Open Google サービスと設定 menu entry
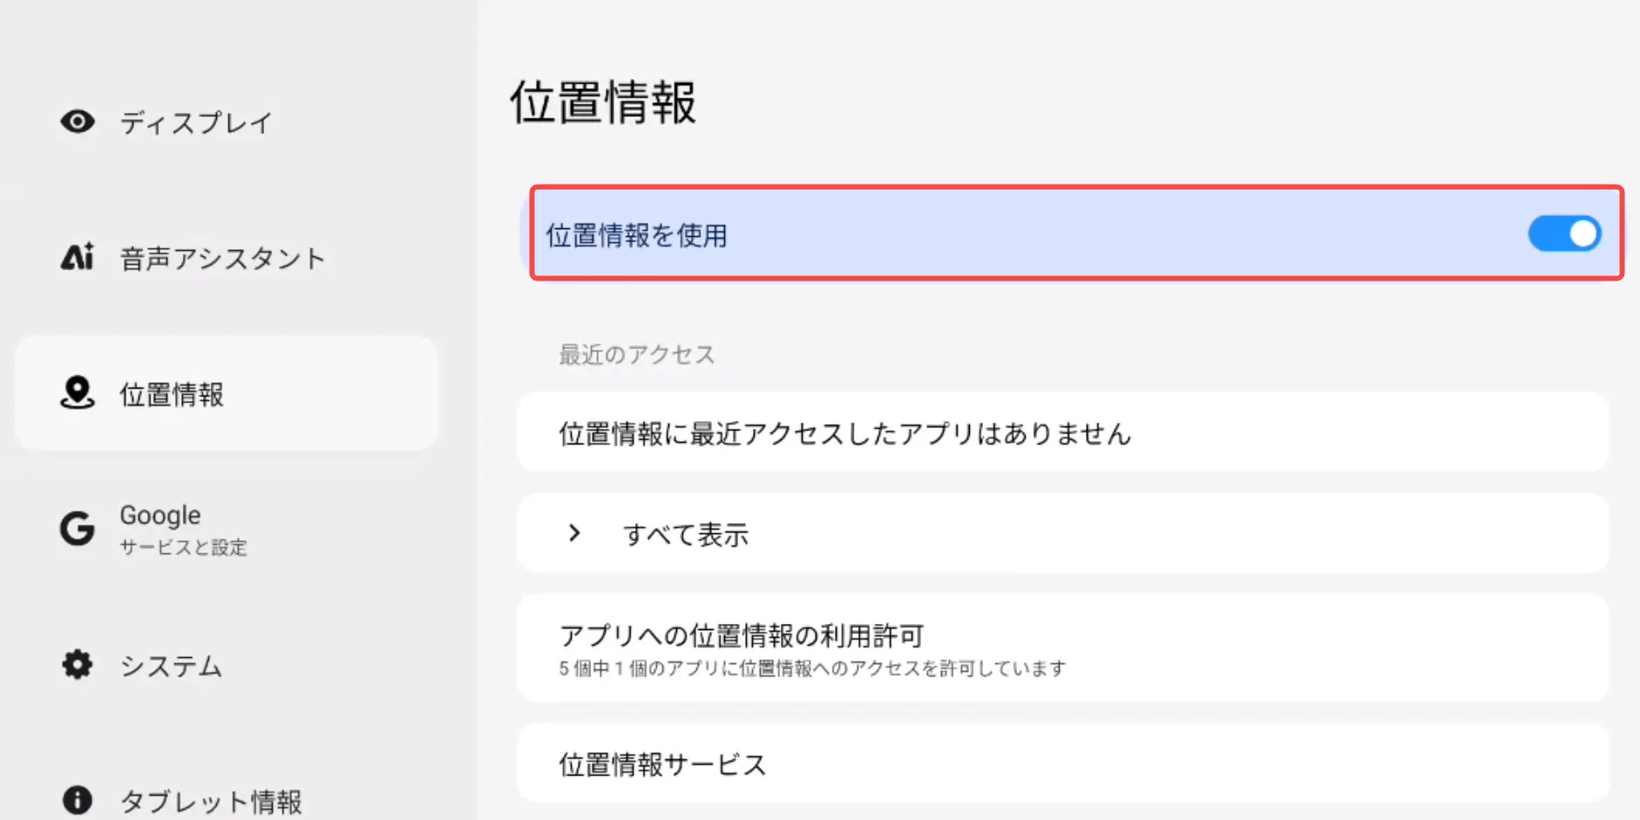This screenshot has height=820, width=1640. coord(183,529)
